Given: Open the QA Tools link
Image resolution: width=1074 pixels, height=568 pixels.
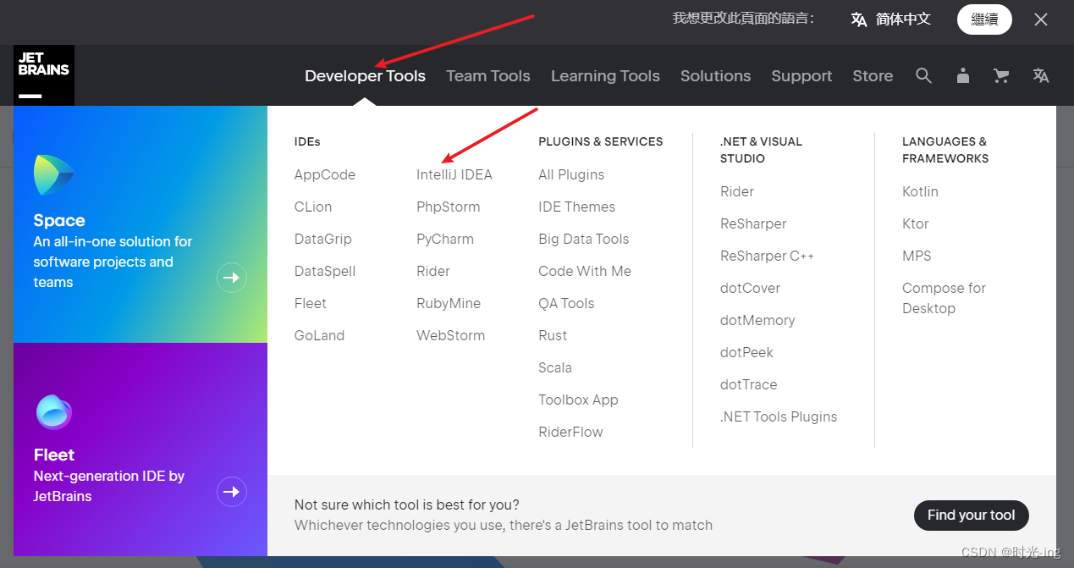Looking at the screenshot, I should point(566,303).
